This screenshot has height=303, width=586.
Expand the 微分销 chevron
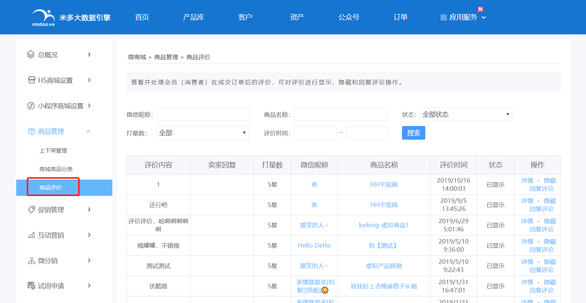89,261
